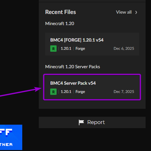Viewport: 151px width, 151px height.
Task: Click the Forge label on Server Pack row
Action: coord(80,92)
